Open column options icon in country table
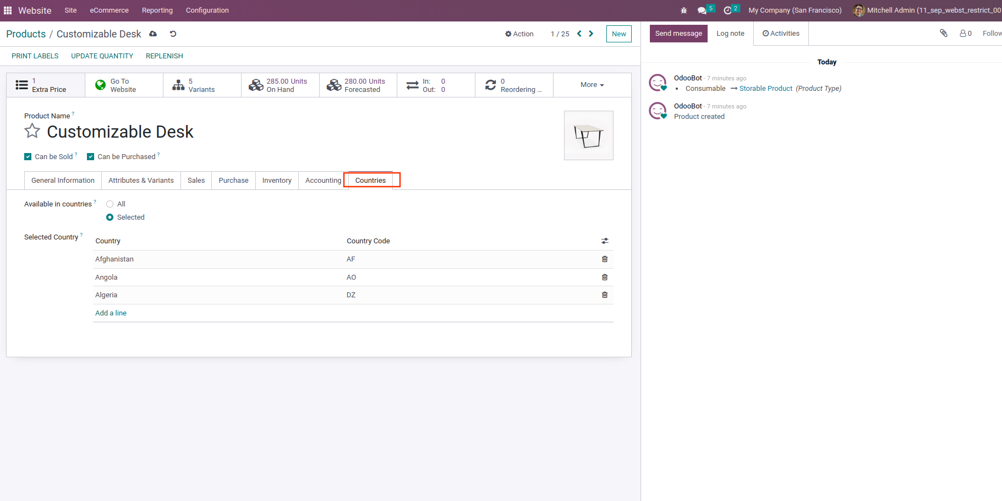Image resolution: width=1002 pixels, height=501 pixels. click(x=605, y=241)
